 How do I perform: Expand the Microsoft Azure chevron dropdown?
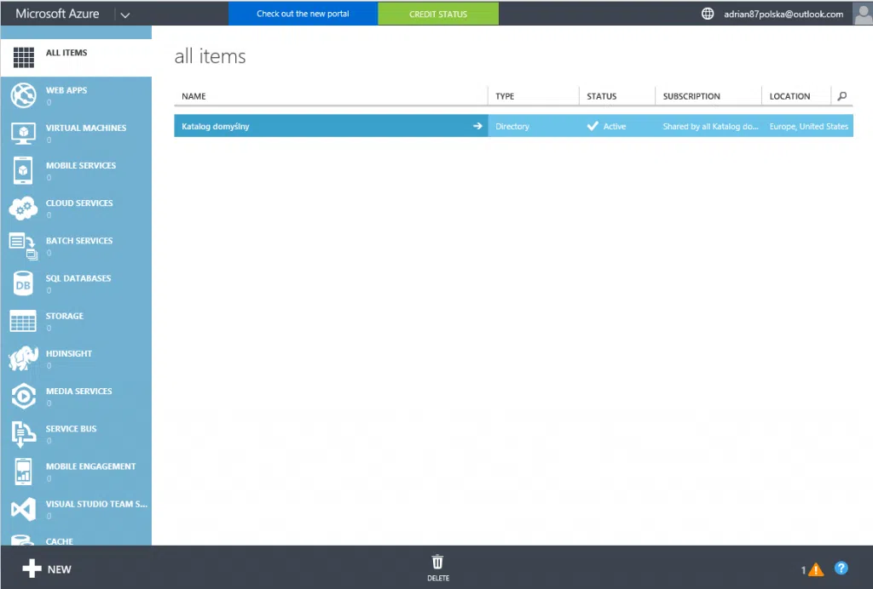(x=125, y=14)
